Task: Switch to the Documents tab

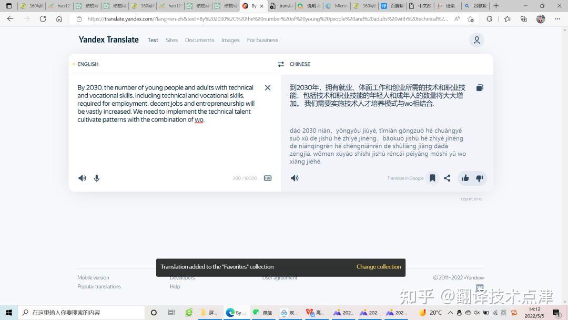Action: (x=199, y=39)
